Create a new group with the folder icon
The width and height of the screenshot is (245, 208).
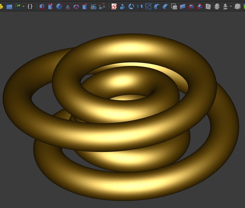9,7
